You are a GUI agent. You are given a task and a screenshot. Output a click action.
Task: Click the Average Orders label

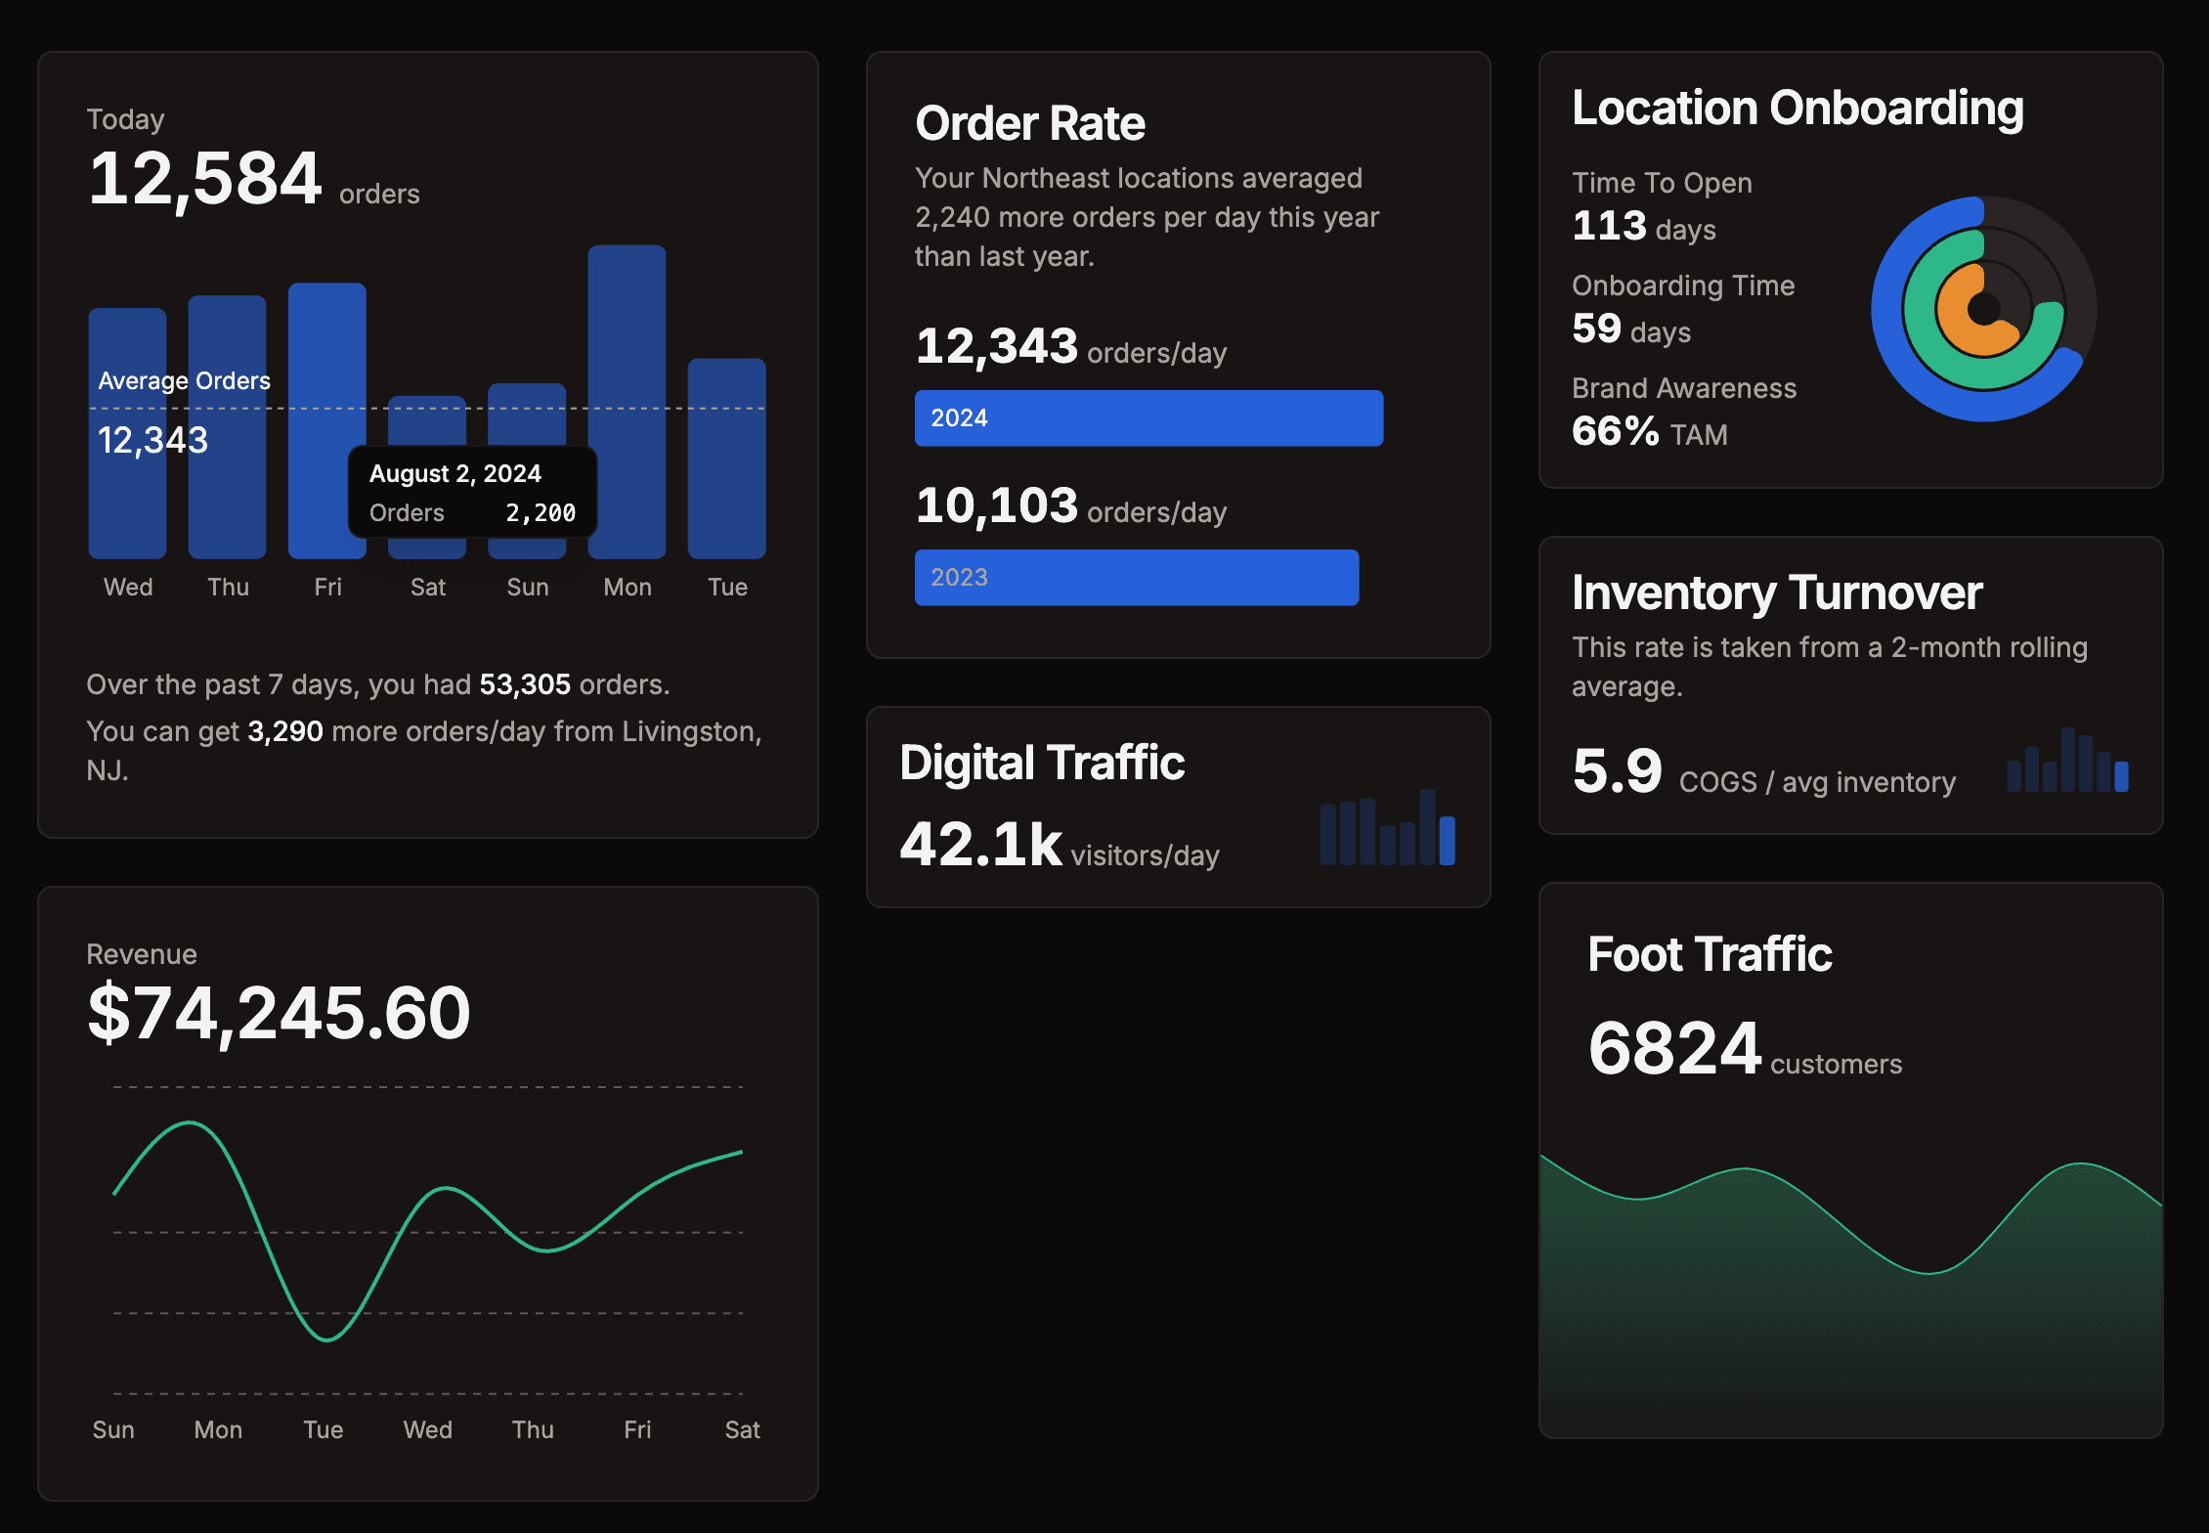pyautogui.click(x=185, y=380)
